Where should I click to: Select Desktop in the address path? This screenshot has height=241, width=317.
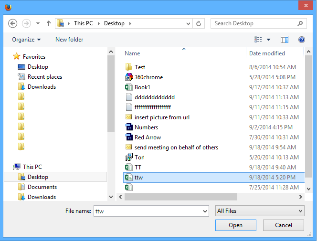(x=114, y=23)
